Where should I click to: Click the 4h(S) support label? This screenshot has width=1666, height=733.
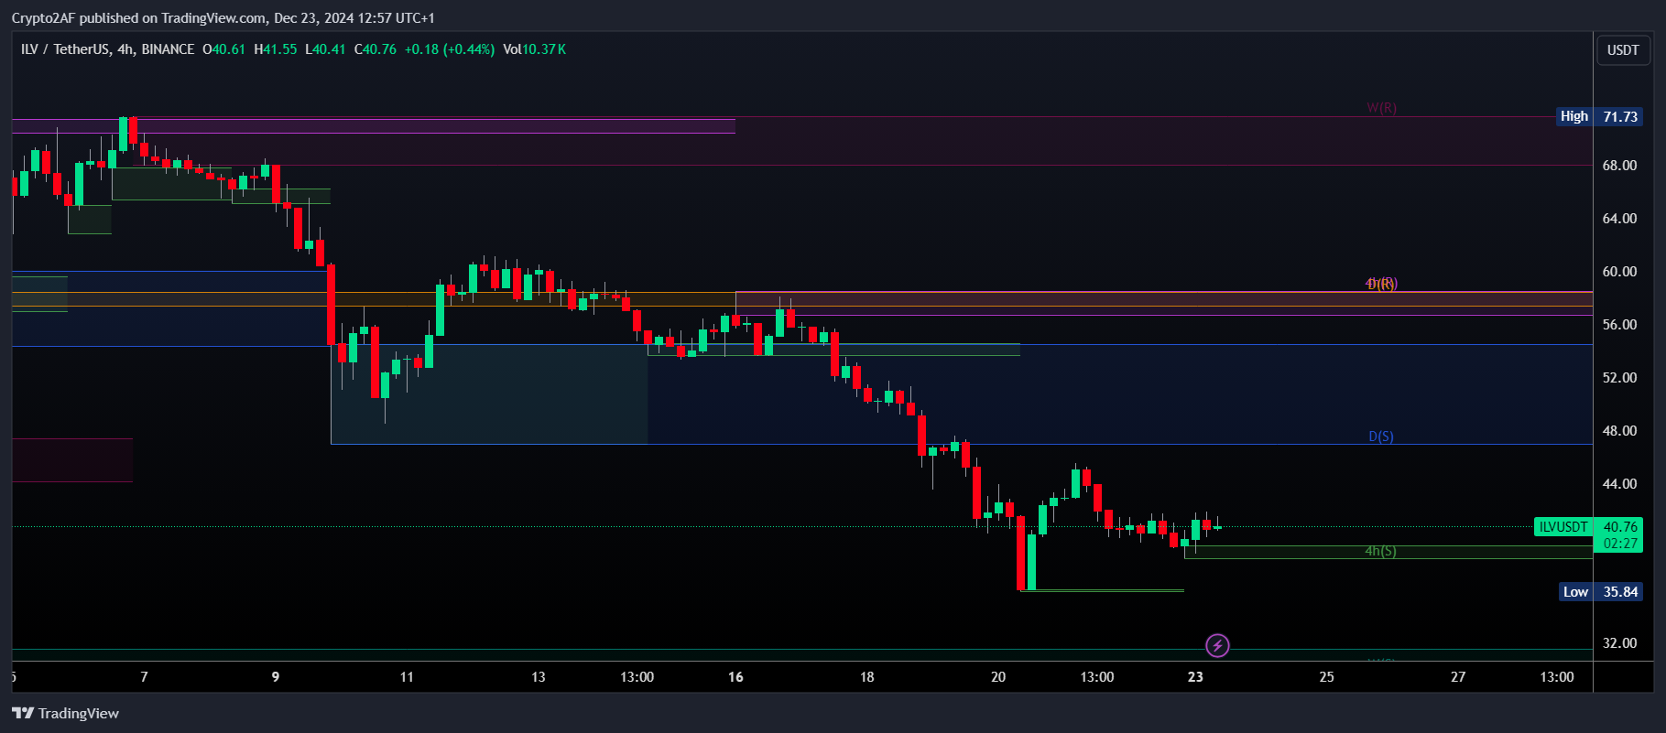(1380, 551)
